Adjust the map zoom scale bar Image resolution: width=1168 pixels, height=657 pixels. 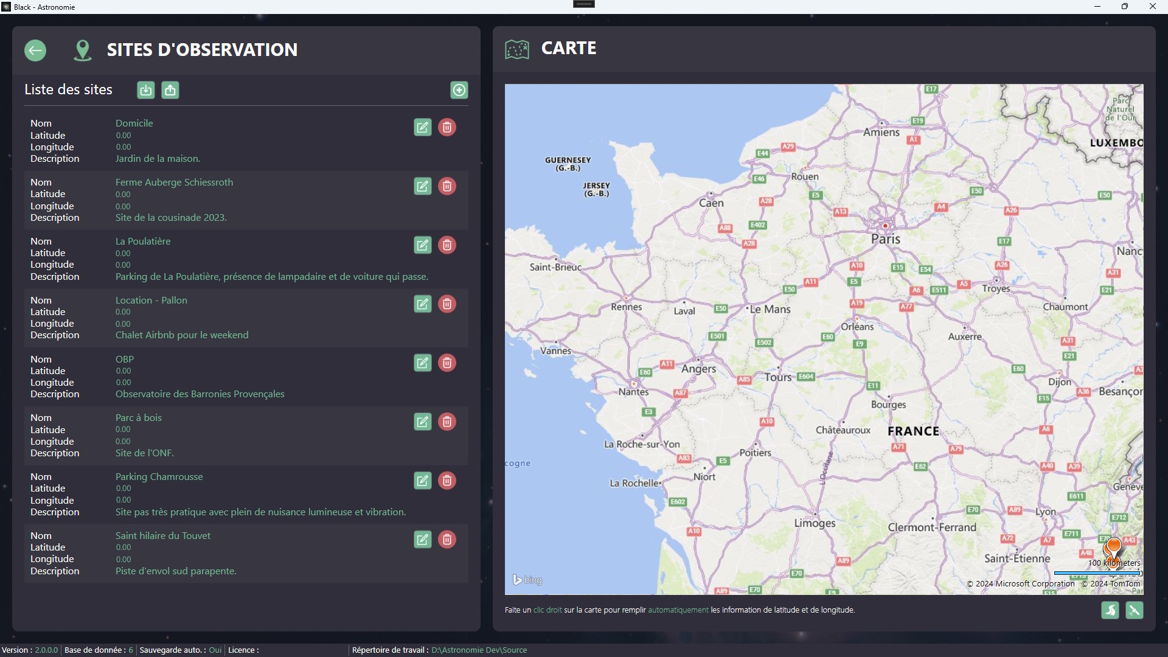pyautogui.click(x=1096, y=572)
